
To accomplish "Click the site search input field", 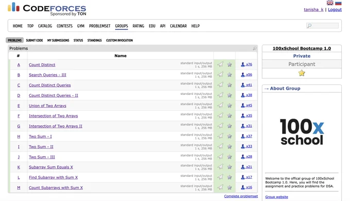I will click(x=323, y=26).
